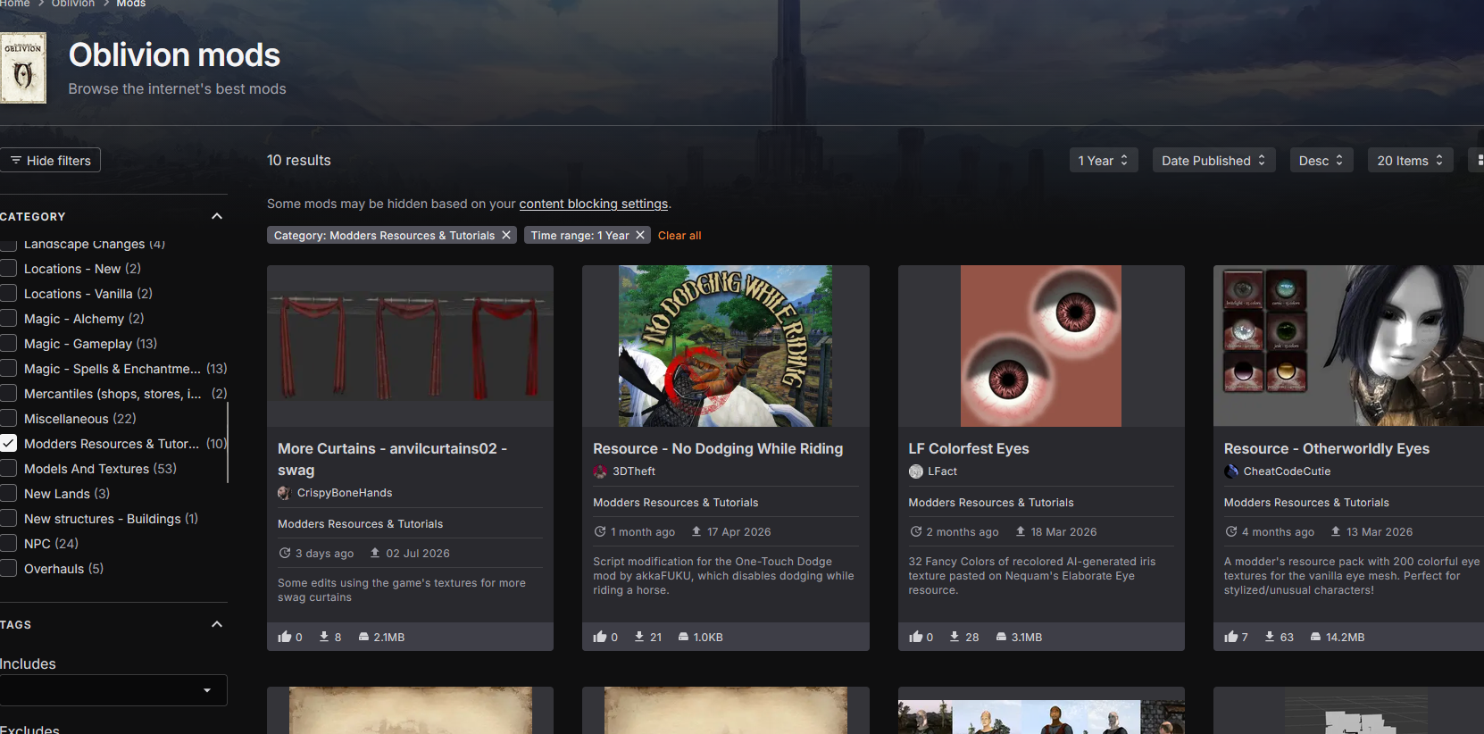Open content blocking settings link
The height and width of the screenshot is (734, 1484).
594,204
